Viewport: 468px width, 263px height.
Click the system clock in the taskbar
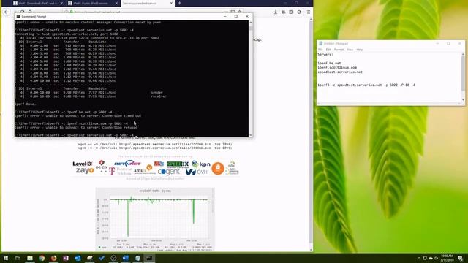[447, 258]
